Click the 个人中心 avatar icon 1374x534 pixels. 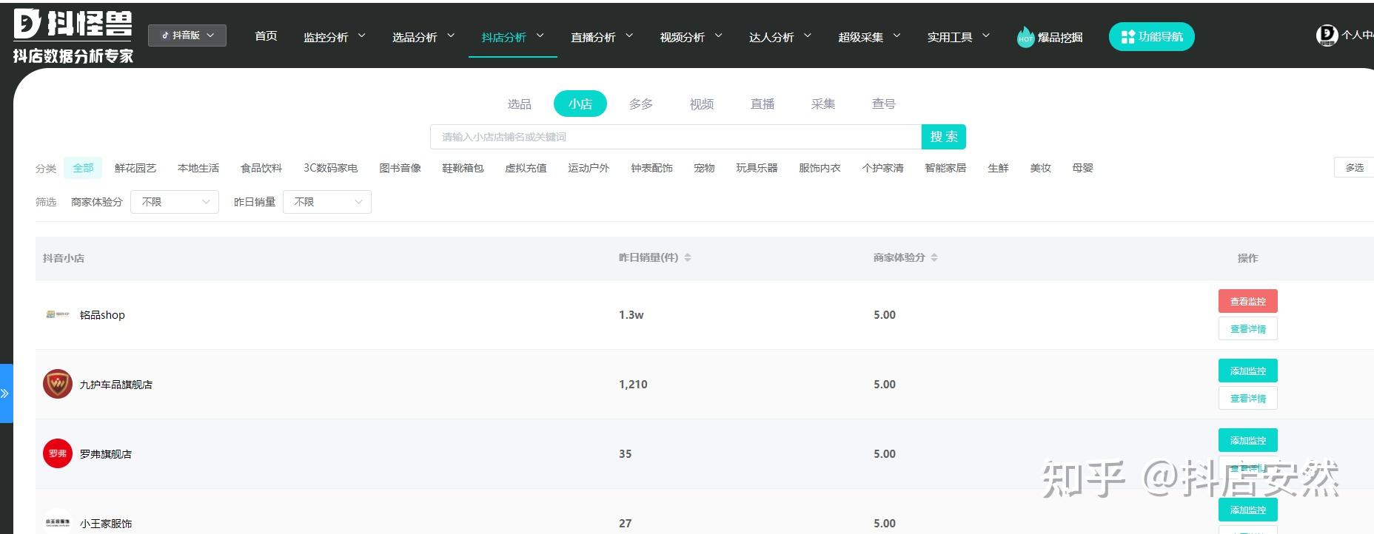pos(1327,35)
